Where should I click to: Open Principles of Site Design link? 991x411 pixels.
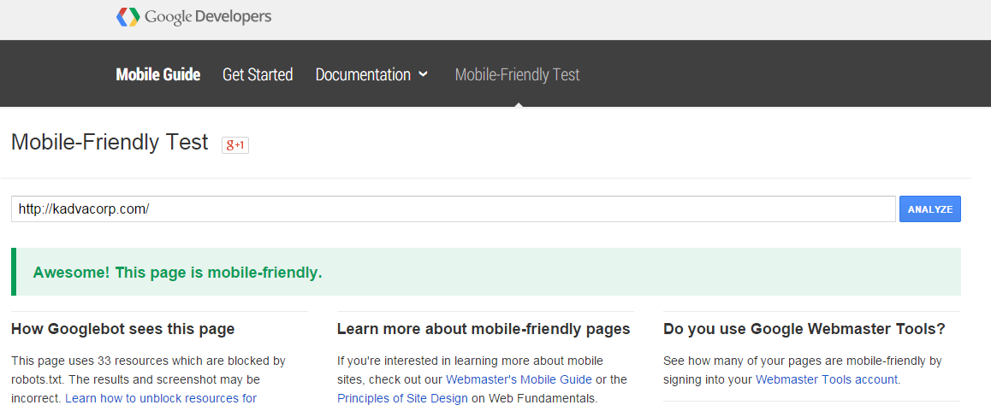402,398
